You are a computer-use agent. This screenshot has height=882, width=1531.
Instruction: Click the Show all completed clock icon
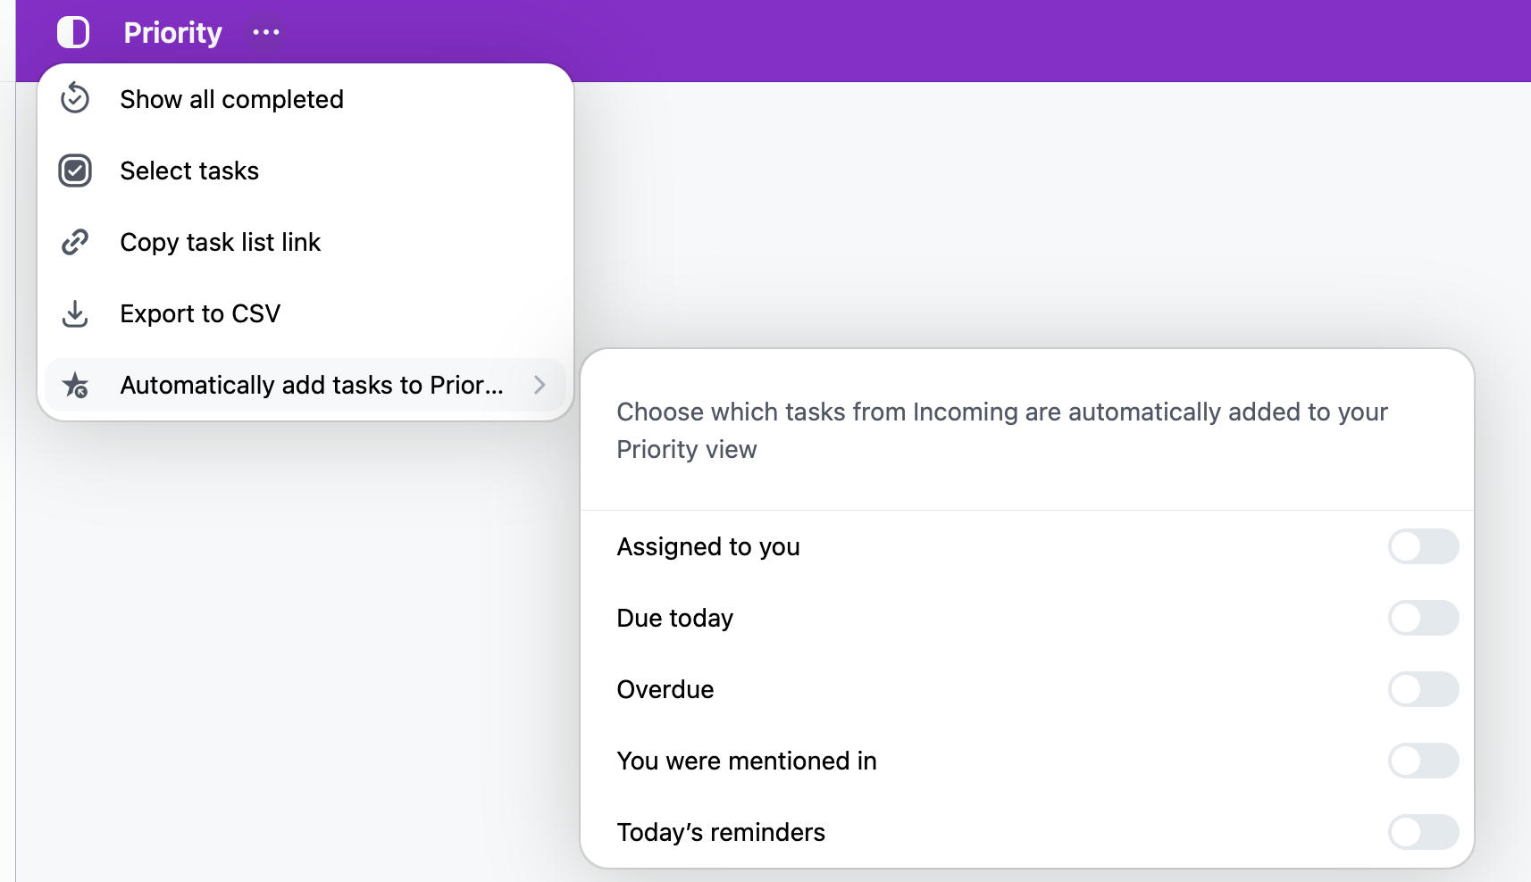click(75, 98)
